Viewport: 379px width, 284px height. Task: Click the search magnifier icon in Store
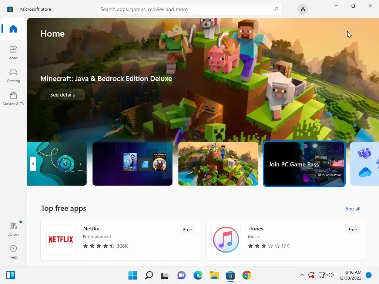tap(276, 9)
